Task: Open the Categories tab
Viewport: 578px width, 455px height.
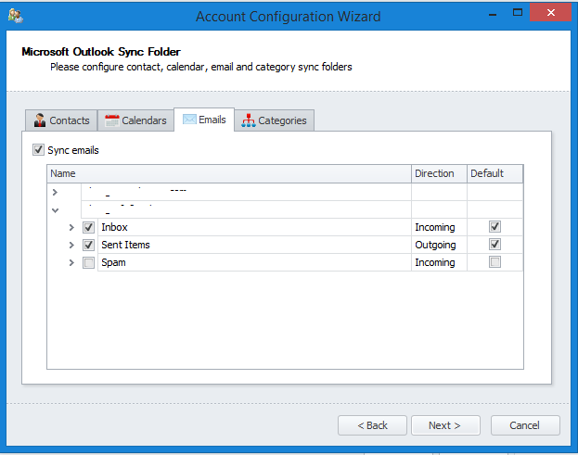Action: pyautogui.click(x=276, y=120)
